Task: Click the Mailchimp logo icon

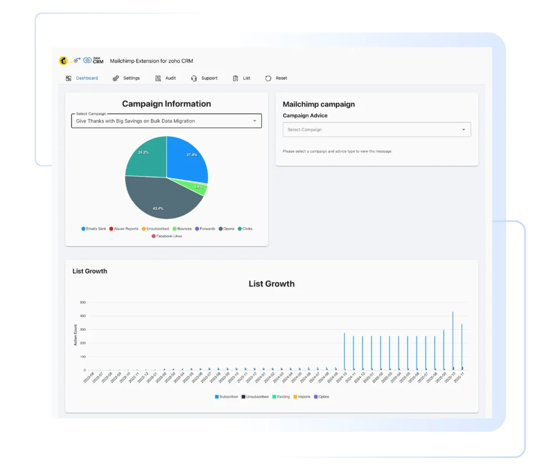Action: (x=62, y=61)
